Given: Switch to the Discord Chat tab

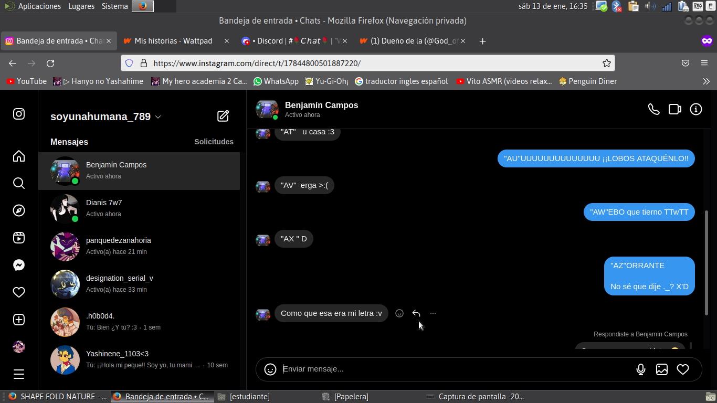Looking at the screenshot, I should [296, 41].
